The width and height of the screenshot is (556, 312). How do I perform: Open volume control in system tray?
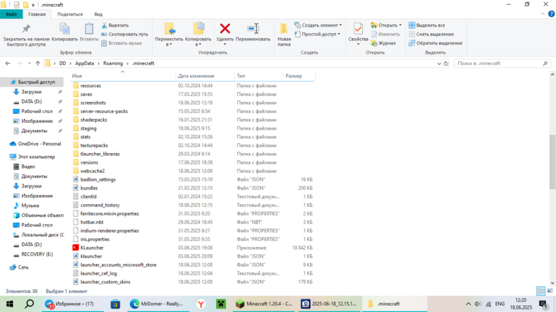pyautogui.click(x=478, y=304)
